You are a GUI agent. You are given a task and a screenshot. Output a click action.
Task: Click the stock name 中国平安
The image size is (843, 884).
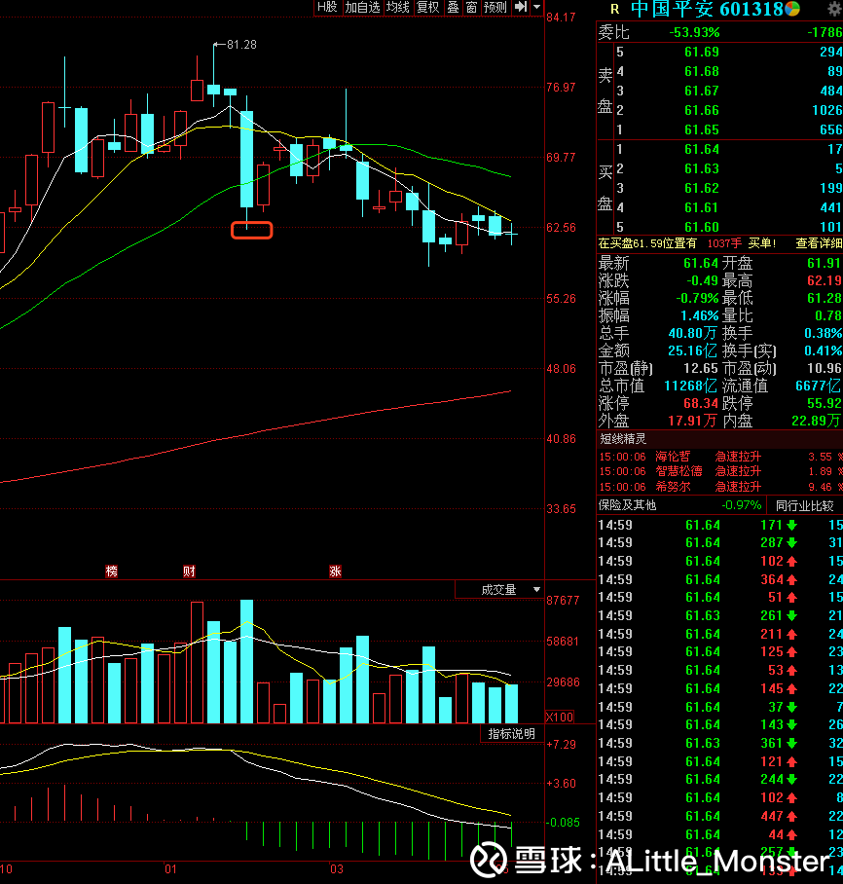point(672,9)
